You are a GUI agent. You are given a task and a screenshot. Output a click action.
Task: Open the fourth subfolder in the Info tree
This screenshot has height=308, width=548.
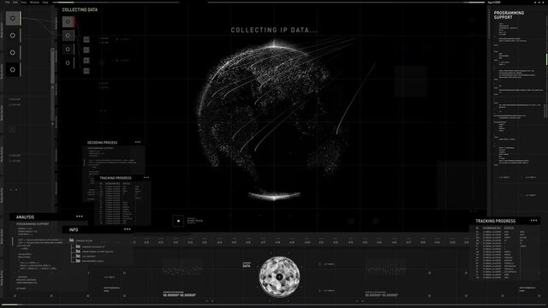tap(78, 260)
